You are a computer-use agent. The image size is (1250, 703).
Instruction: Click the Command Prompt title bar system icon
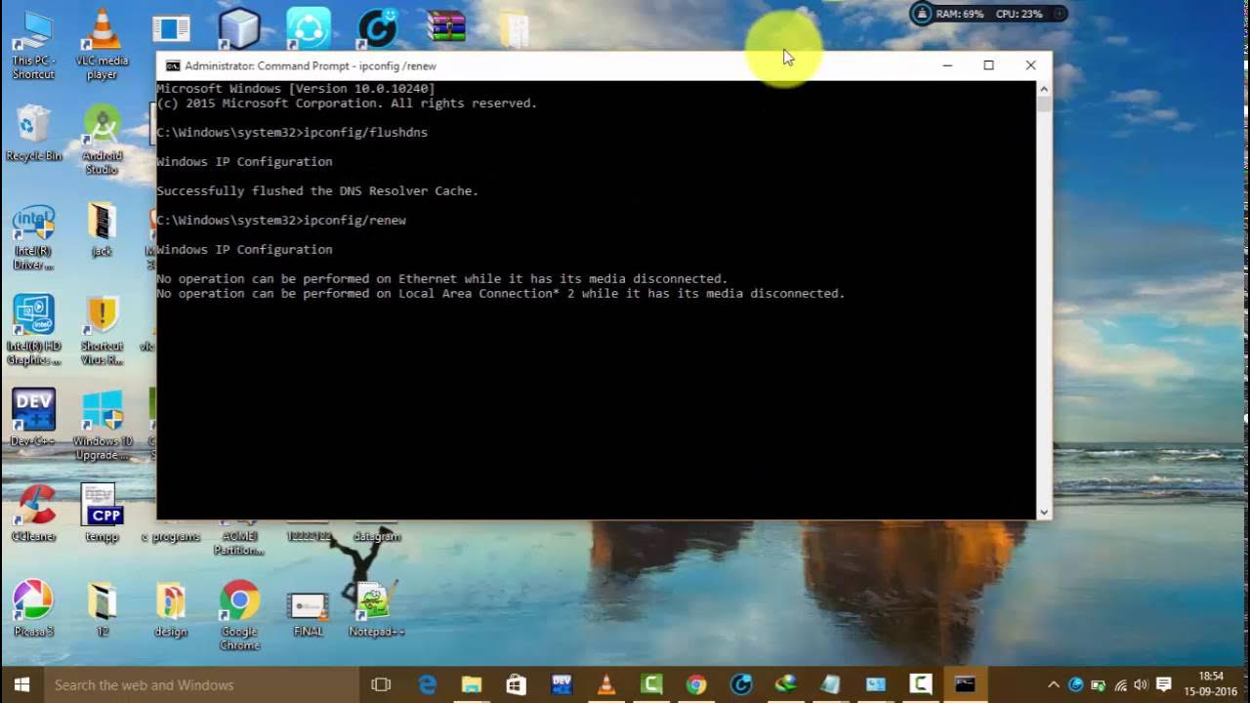pos(173,65)
